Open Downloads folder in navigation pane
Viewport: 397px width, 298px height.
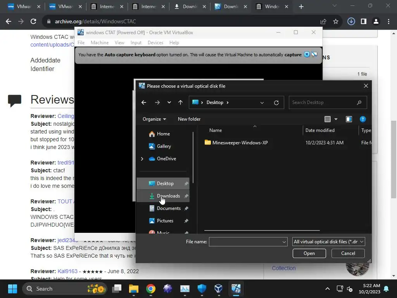(163, 196)
